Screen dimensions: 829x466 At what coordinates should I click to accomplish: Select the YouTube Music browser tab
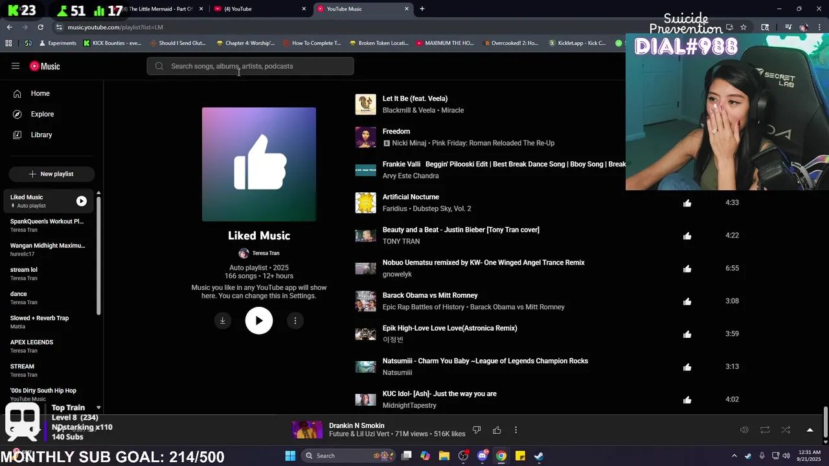363,9
